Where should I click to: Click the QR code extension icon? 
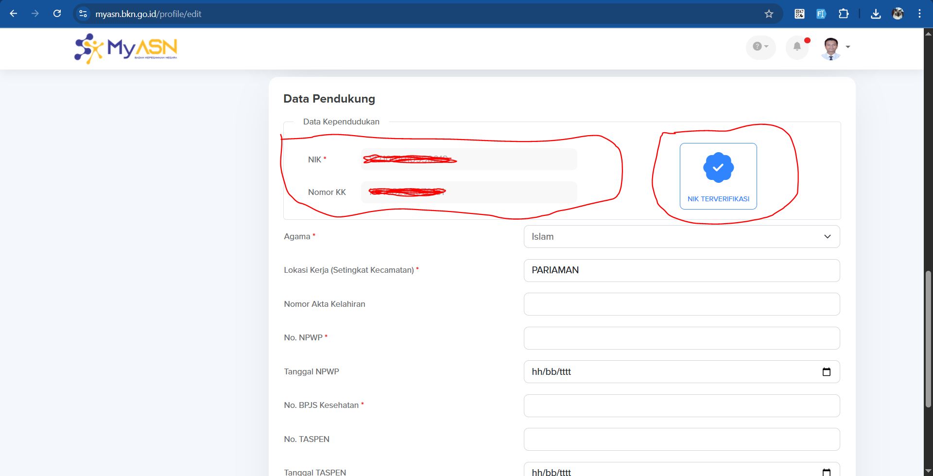[x=799, y=14]
